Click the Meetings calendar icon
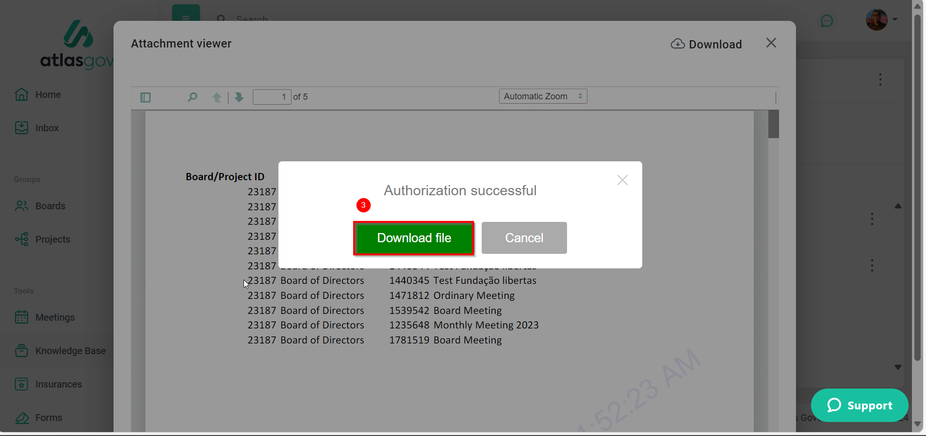926x436 pixels. [x=21, y=317]
